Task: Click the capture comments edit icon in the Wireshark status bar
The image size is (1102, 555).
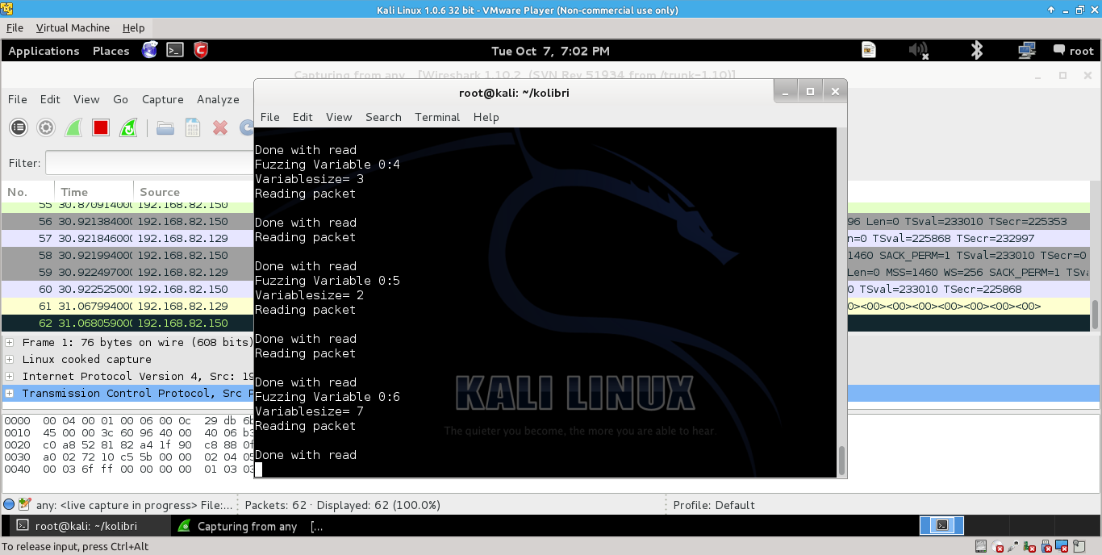Action: [x=25, y=504]
